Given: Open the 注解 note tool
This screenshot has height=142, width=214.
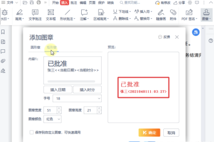Looking at the screenshot, I should [x=84, y=15].
